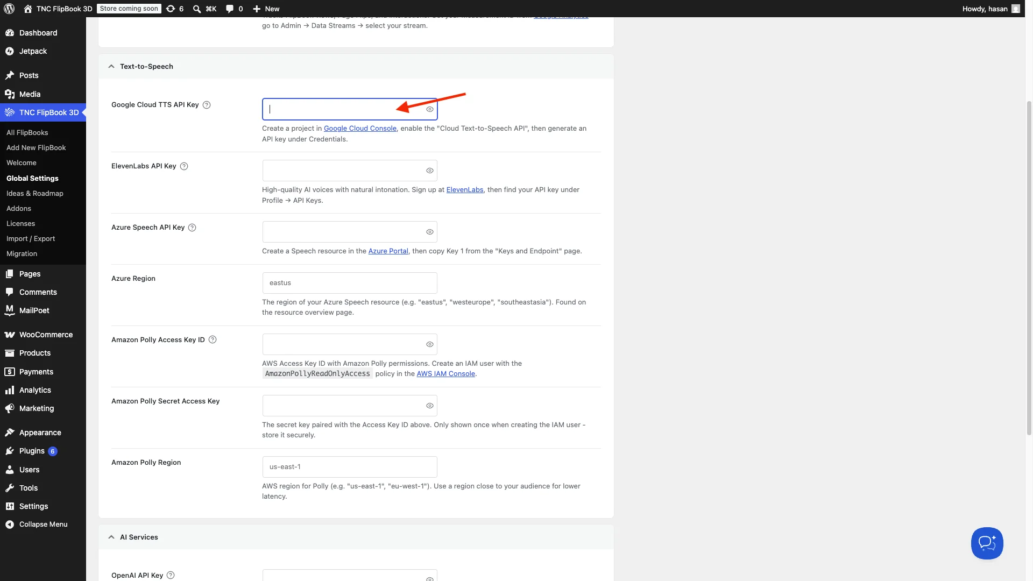This screenshot has width=1033, height=581.
Task: Reveal the Google Cloud TTS API key
Action: 430,109
